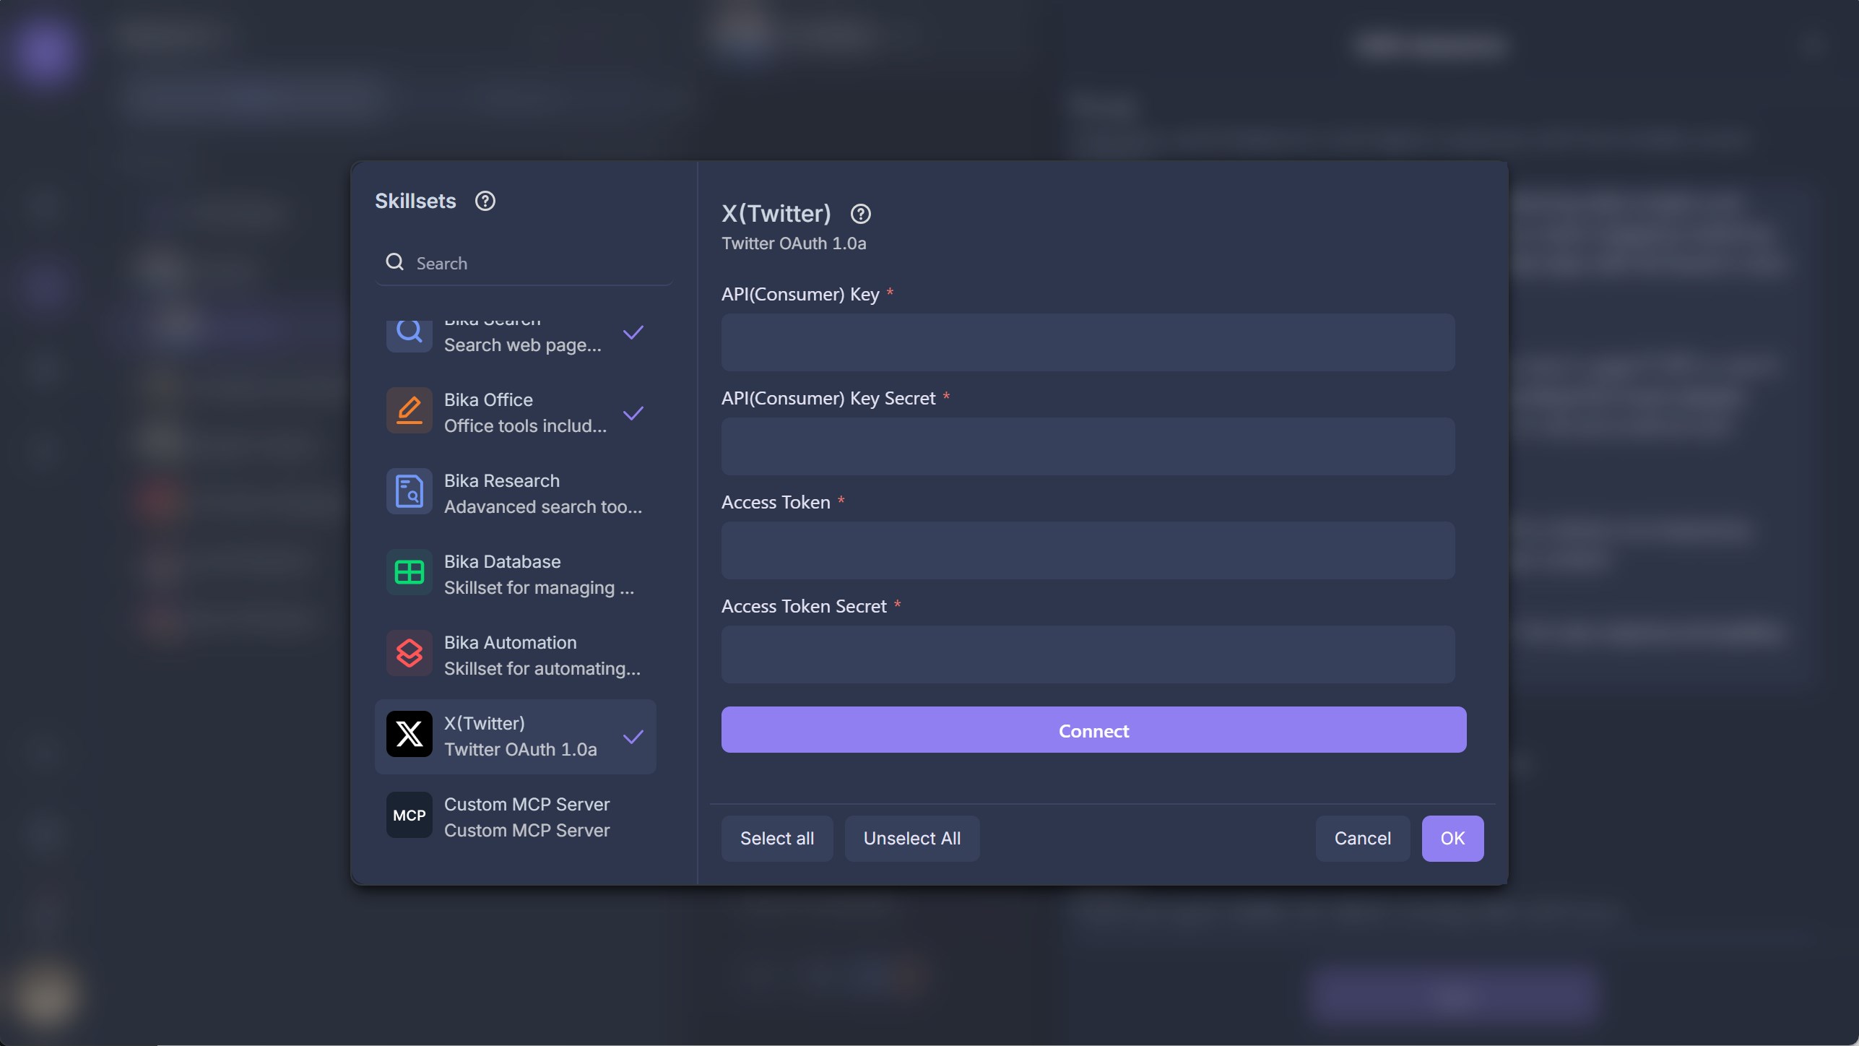Image resolution: width=1859 pixels, height=1046 pixels.
Task: Click the search magnifier icon
Action: point(394,261)
